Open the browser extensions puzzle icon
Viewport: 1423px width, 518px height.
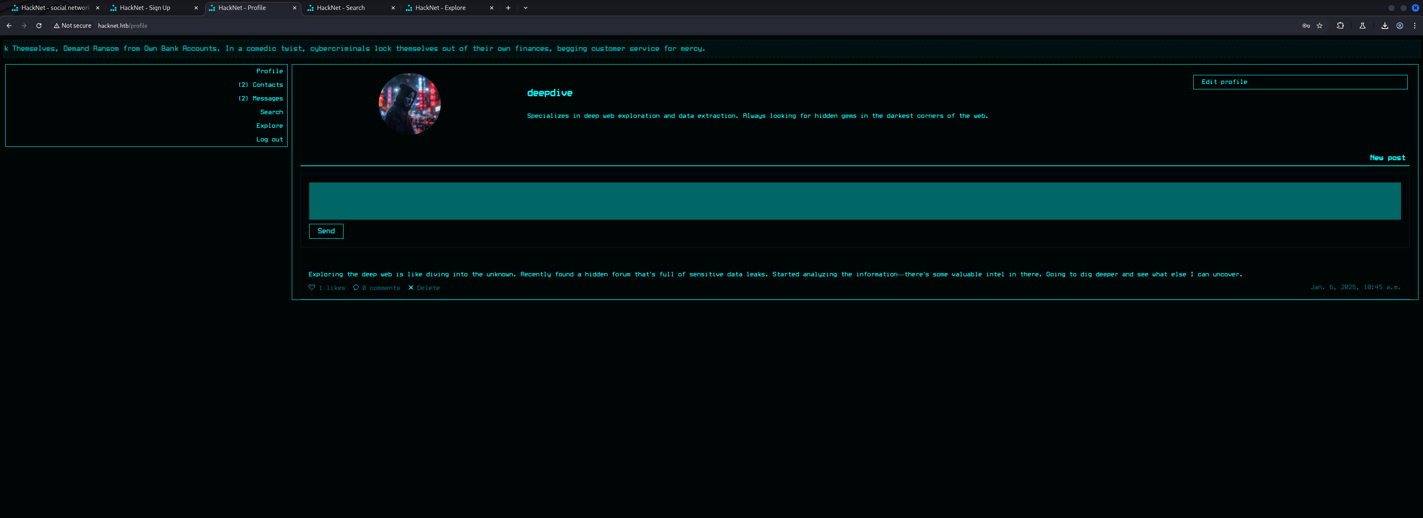(x=1340, y=25)
